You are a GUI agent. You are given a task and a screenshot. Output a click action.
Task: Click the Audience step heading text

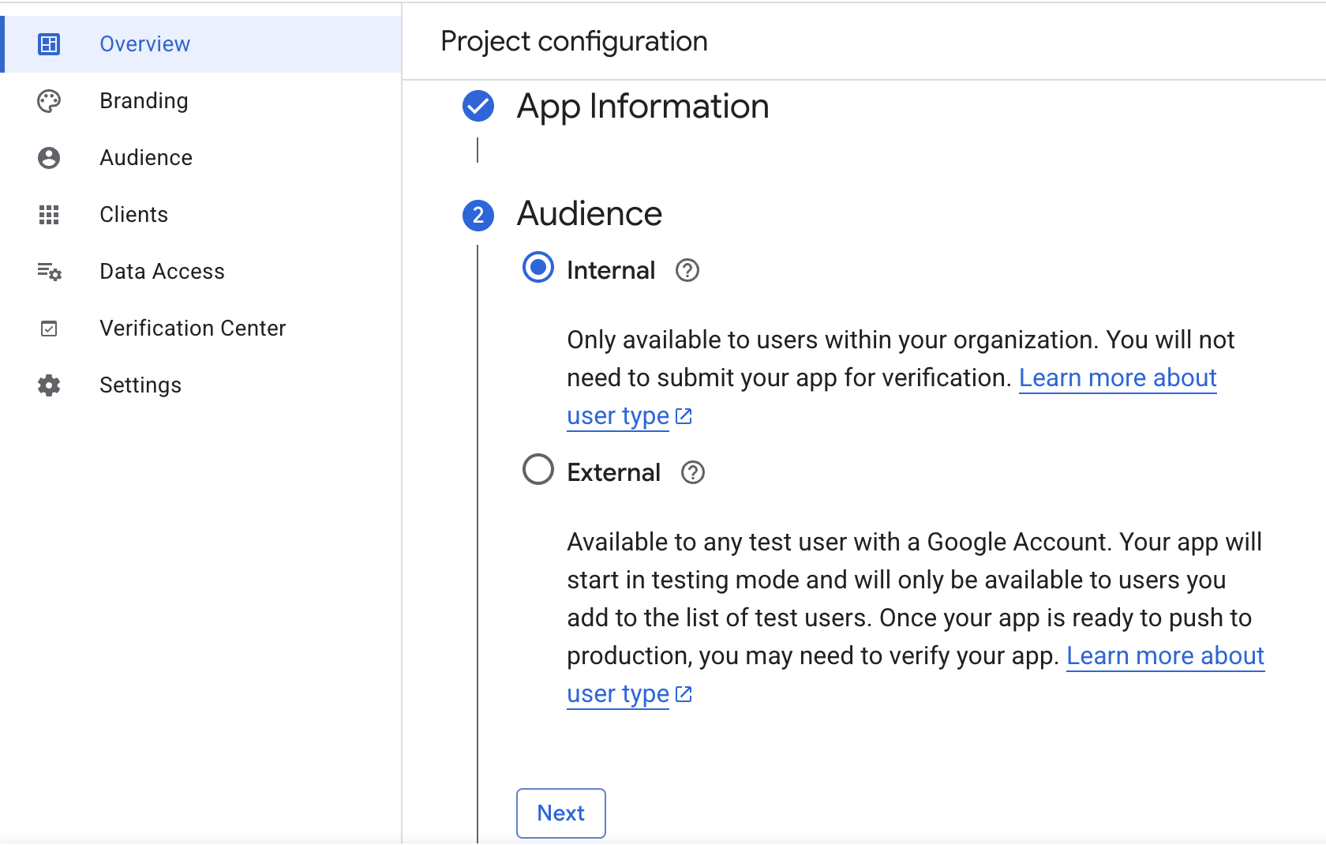[x=589, y=214]
